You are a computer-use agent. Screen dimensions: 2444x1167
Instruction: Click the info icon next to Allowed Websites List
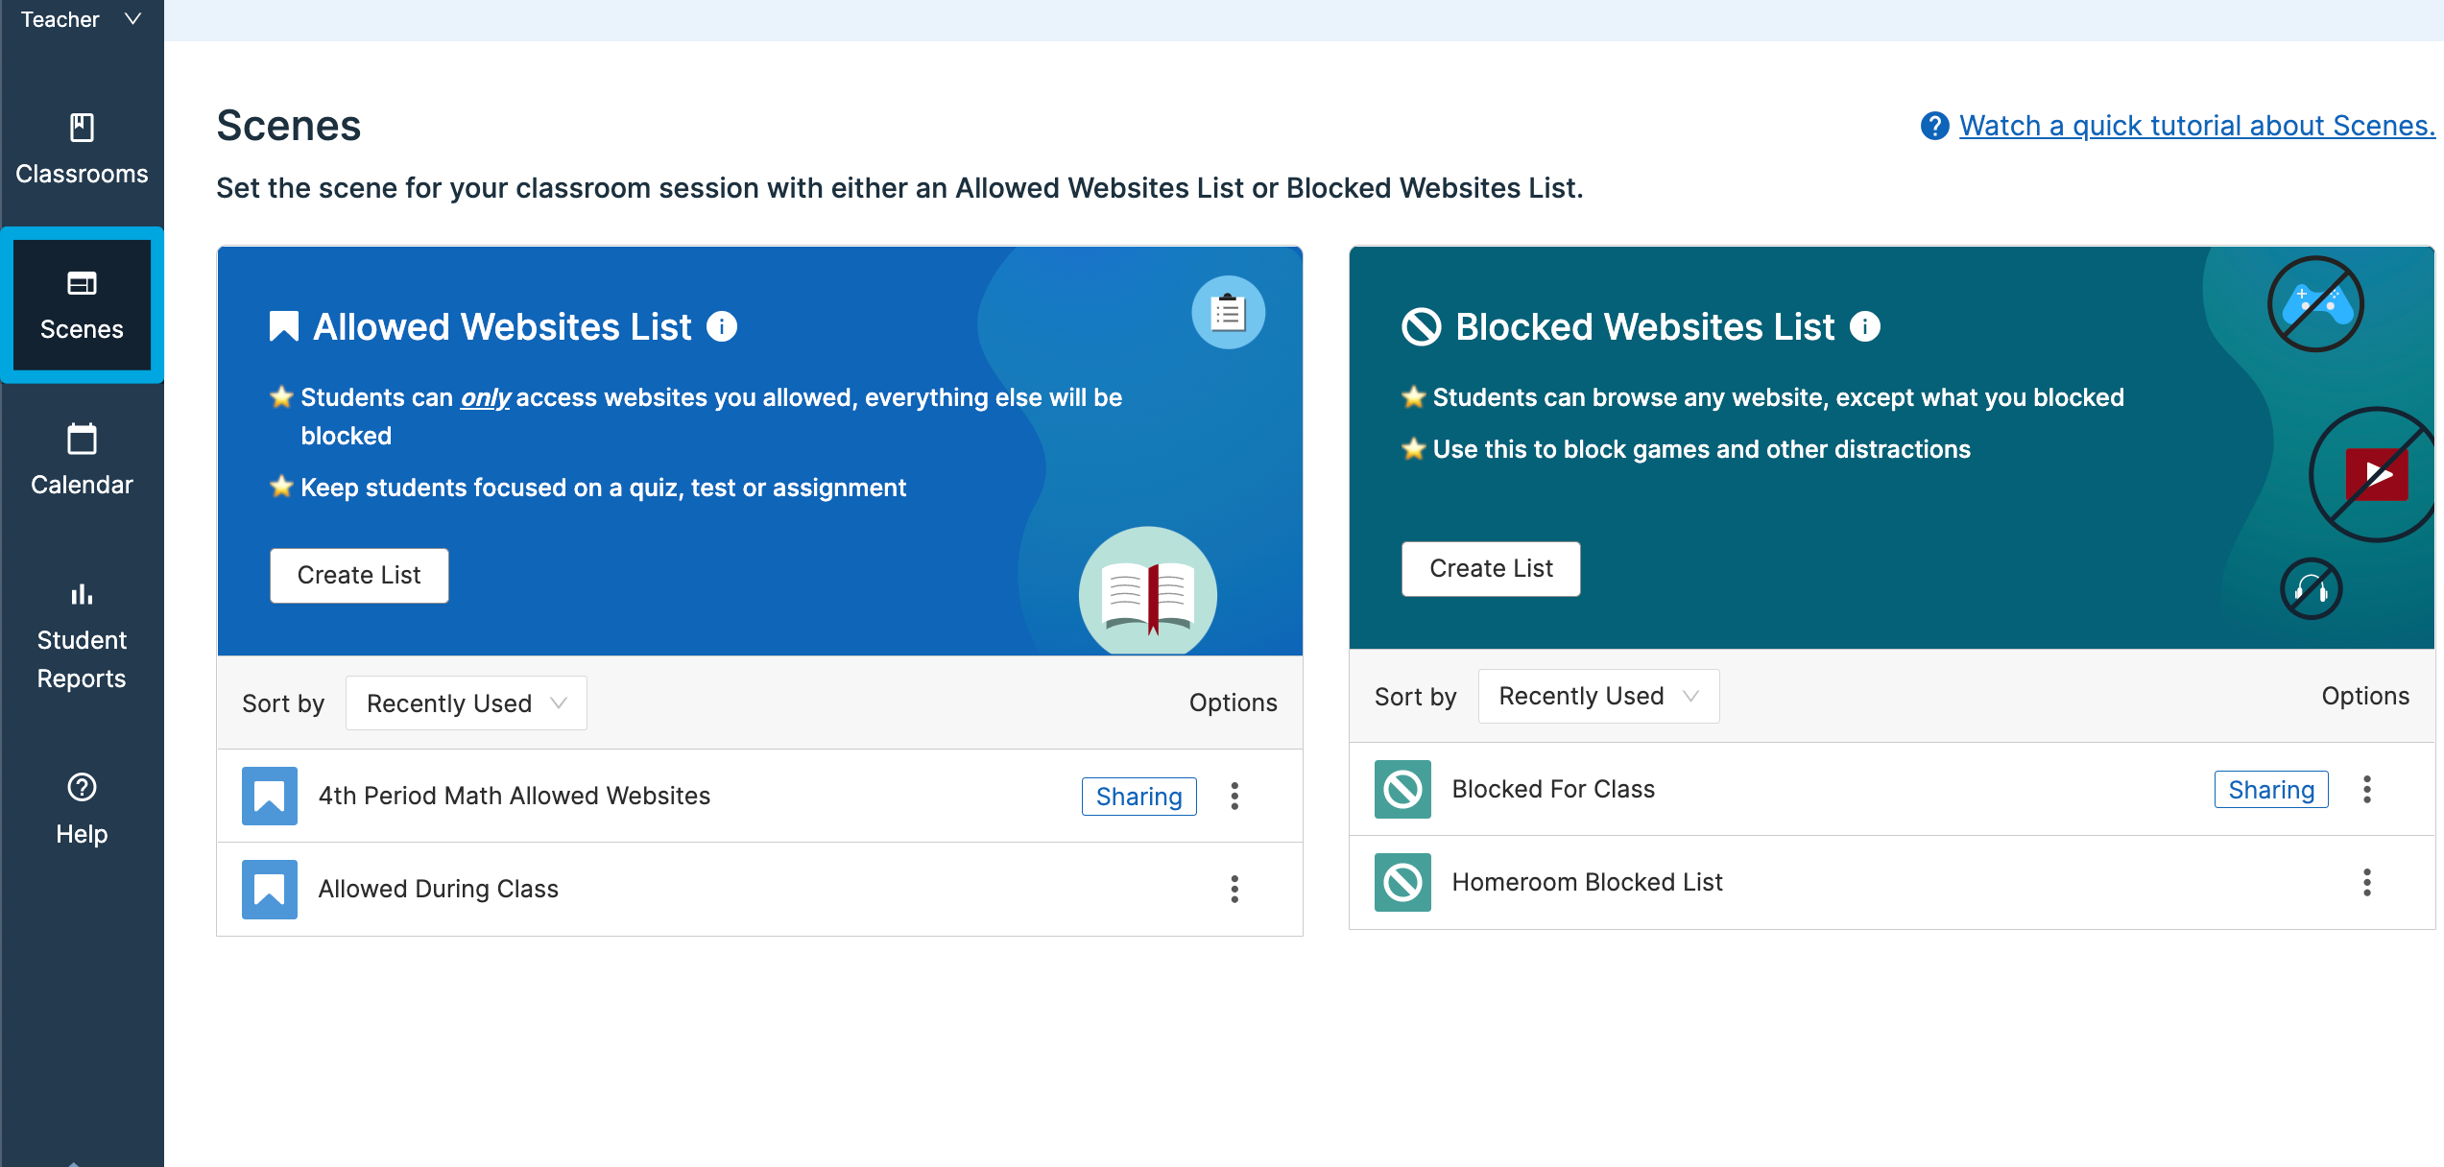point(722,326)
